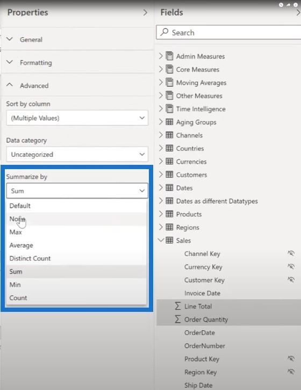Click the Sales table grid icon
Viewport: 301px width, 390px height.
coord(169,240)
